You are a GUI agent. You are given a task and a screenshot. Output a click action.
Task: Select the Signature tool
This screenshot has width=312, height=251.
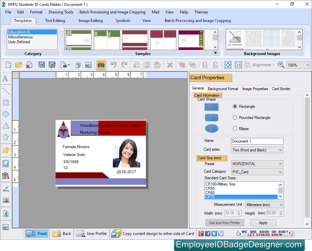click(x=6, y=188)
